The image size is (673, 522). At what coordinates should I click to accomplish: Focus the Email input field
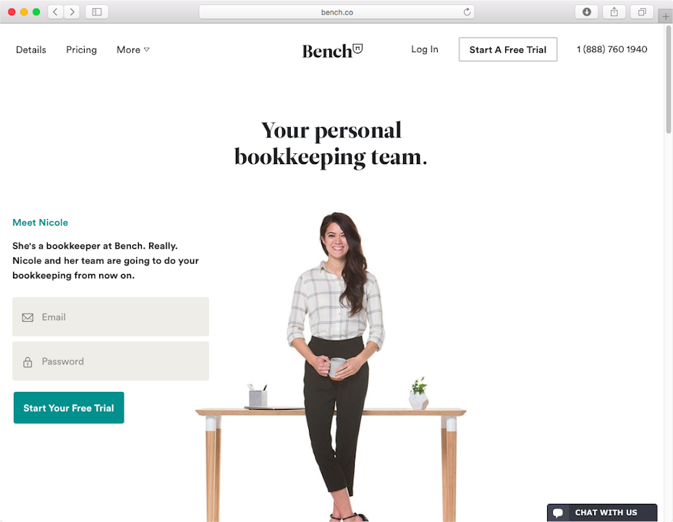coord(111,317)
